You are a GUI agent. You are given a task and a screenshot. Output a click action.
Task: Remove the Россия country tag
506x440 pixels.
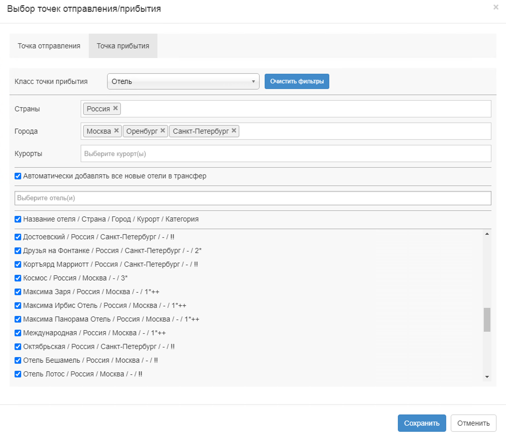pyautogui.click(x=115, y=108)
